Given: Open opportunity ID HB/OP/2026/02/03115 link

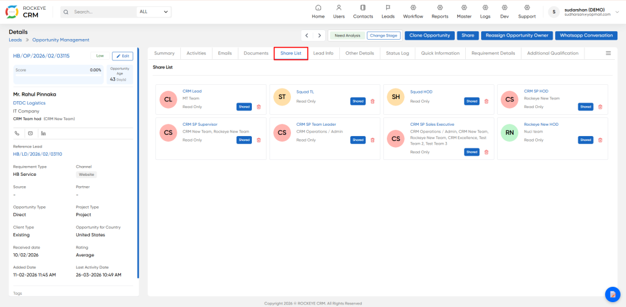Looking at the screenshot, I should [41, 56].
